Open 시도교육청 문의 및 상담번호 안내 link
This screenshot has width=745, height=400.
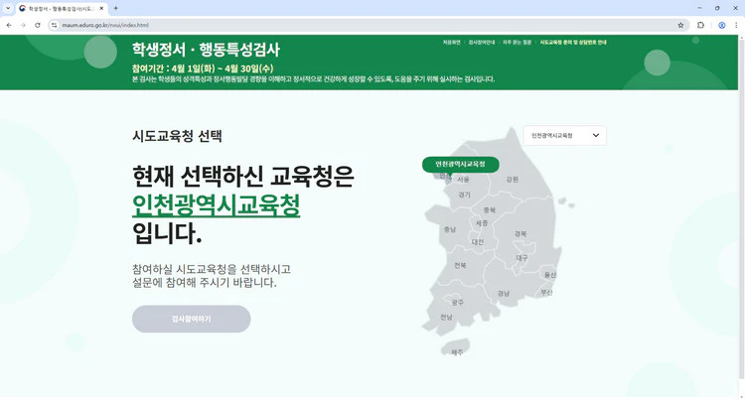coord(572,43)
